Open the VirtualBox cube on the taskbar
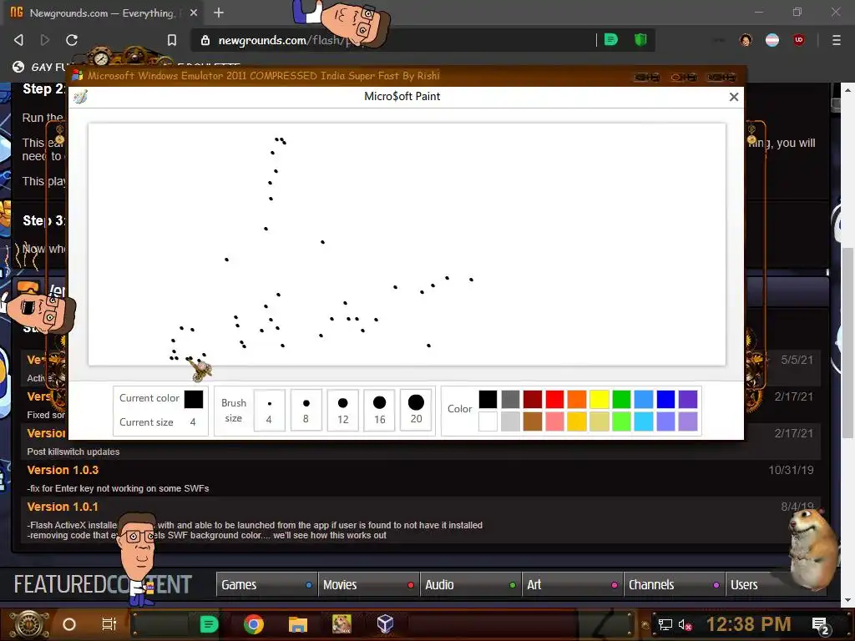This screenshot has height=641, width=855. pyautogui.click(x=385, y=624)
